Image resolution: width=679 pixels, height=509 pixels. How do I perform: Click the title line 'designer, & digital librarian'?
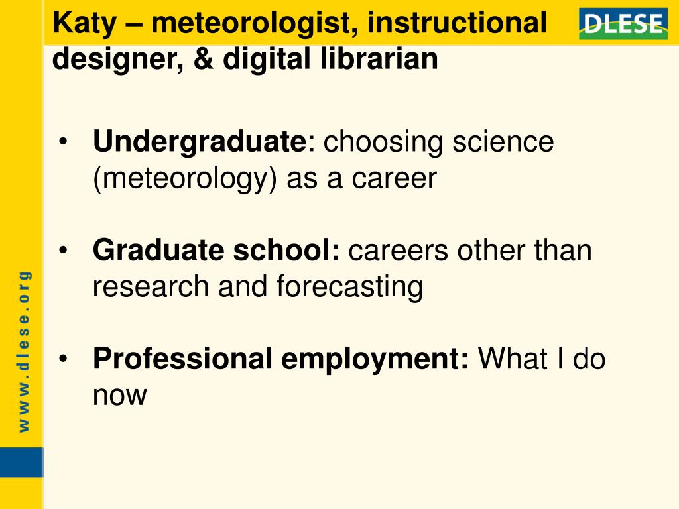pos(245,59)
